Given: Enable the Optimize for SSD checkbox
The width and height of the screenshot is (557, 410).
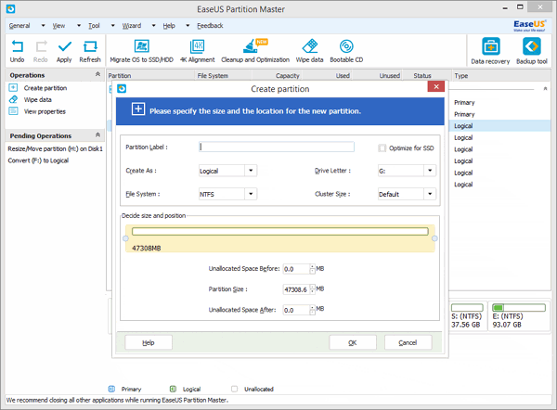Looking at the screenshot, I should tap(382, 148).
